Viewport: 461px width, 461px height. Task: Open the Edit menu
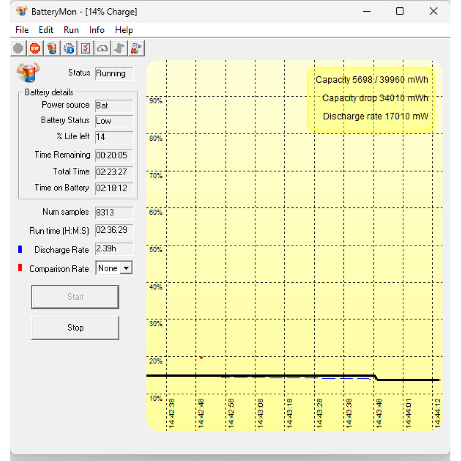[46, 30]
